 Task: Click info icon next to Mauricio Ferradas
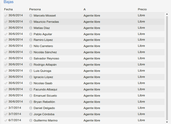tap(31, 22)
